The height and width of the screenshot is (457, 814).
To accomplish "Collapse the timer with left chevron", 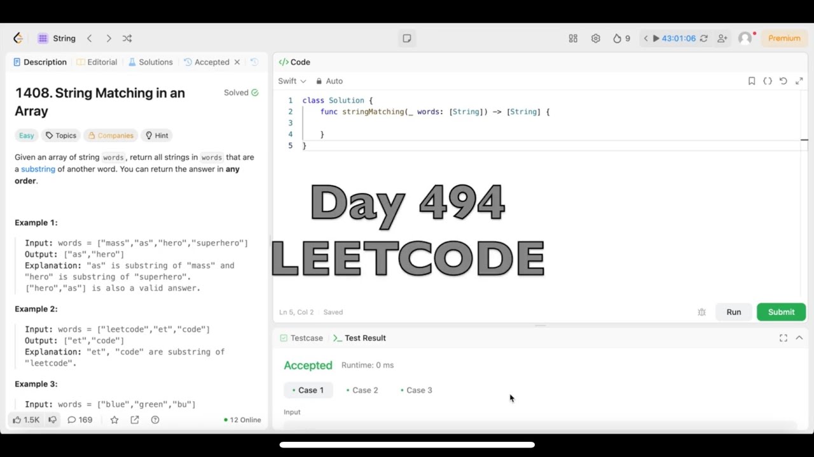I will [x=645, y=38].
